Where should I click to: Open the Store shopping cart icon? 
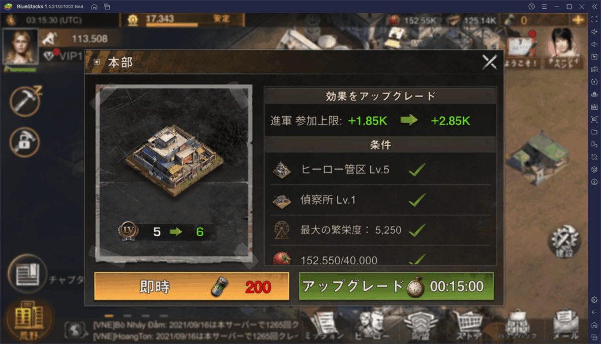(468, 325)
